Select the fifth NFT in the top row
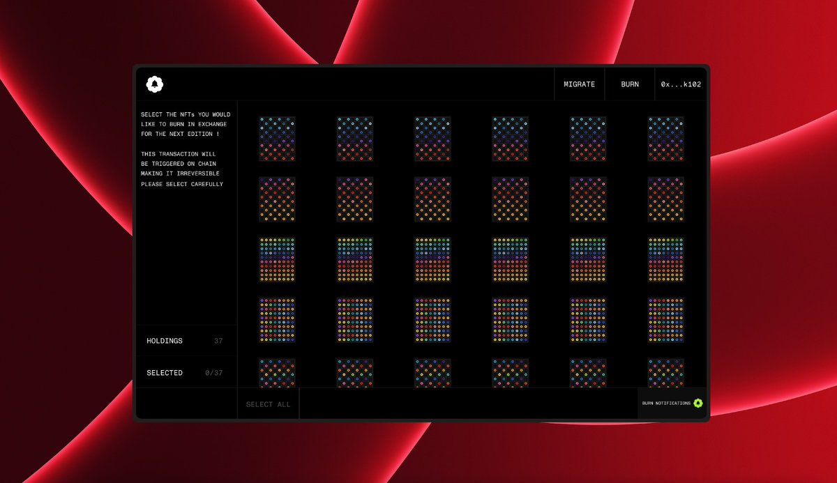Screen dimensions: 837x483 pyautogui.click(x=588, y=139)
